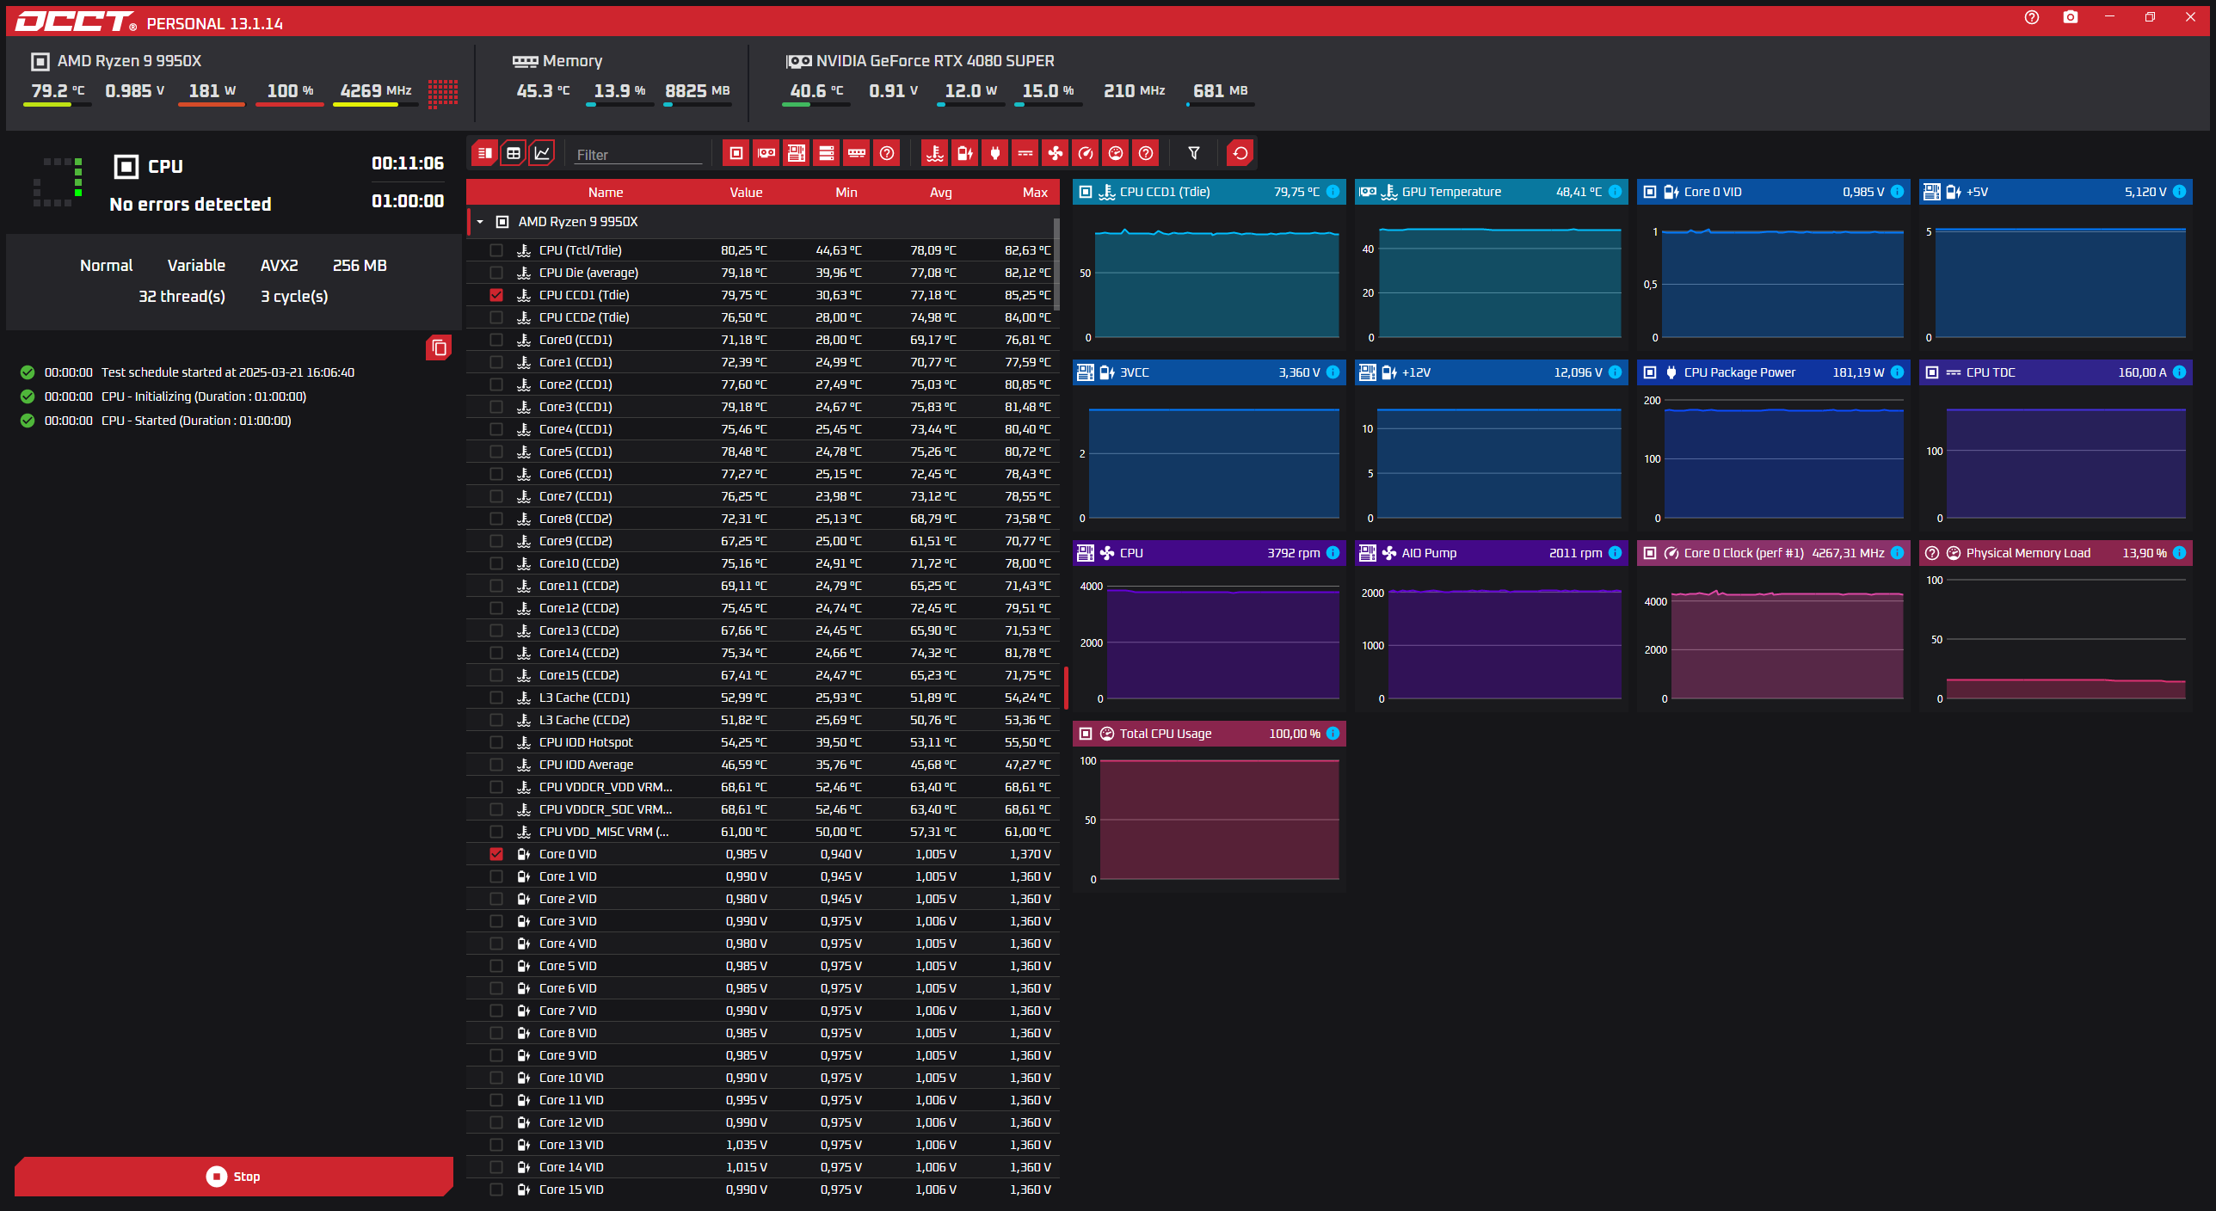Click the funnel filter icon
The image size is (2216, 1211).
click(x=1194, y=153)
